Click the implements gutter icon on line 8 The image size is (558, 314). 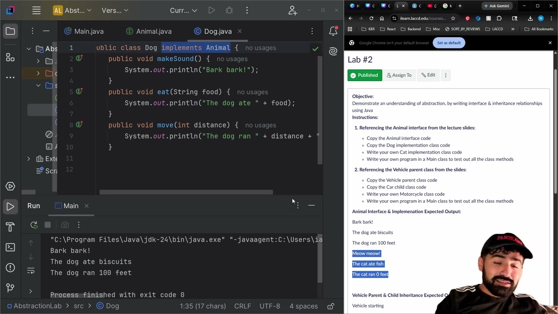(x=79, y=124)
